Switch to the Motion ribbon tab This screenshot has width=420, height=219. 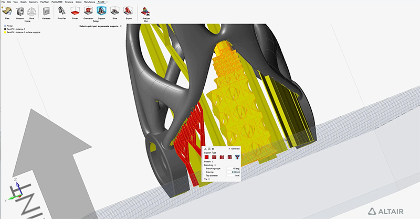pos(78,2)
